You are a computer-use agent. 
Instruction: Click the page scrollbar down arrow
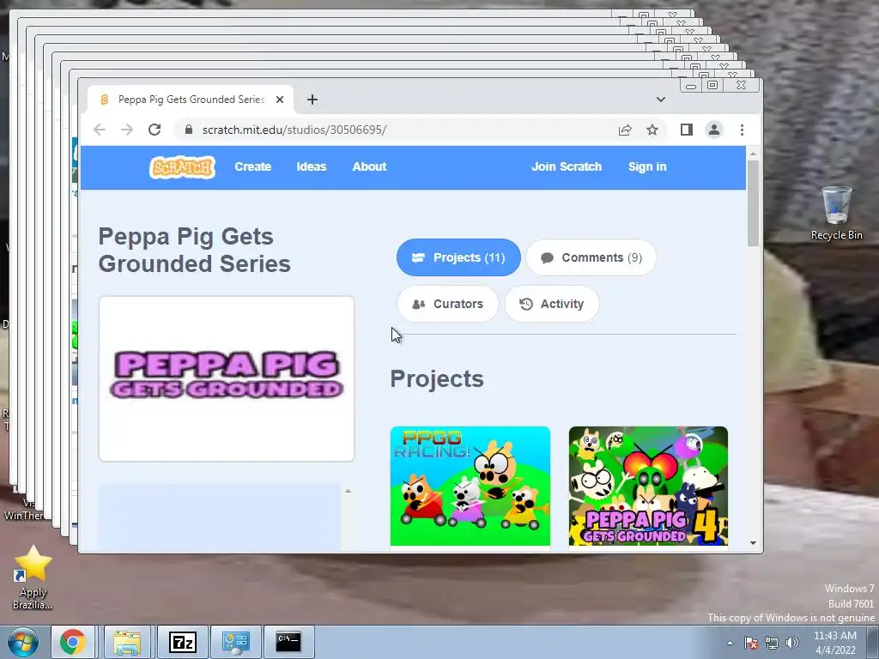(753, 543)
